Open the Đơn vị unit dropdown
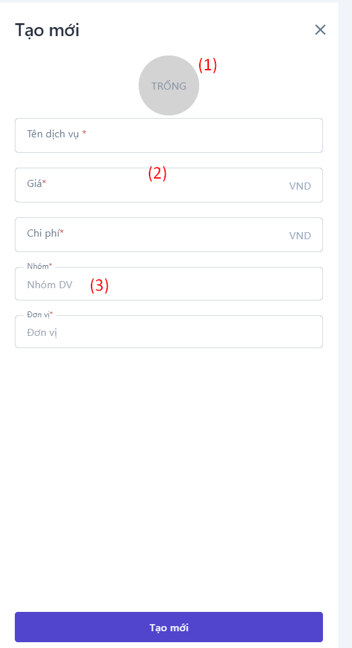This screenshot has width=352, height=648. pyautogui.click(x=168, y=332)
